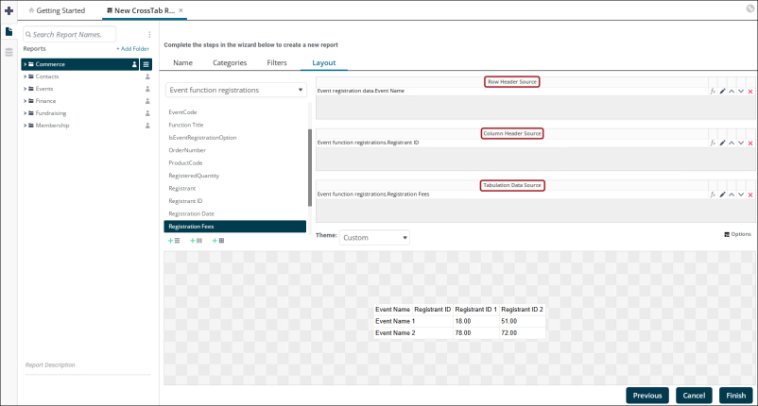
Task: Edit the Registration Fees tabulation entry
Action: coord(722,195)
